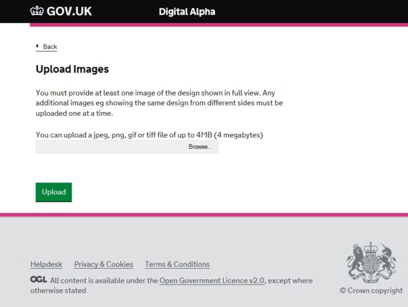Open the Helpdesk footer link

pyautogui.click(x=46, y=264)
